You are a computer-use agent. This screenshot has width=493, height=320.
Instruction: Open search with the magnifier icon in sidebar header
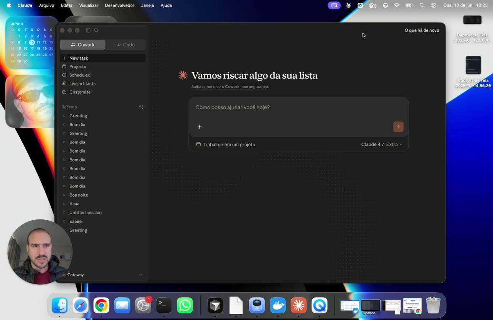[x=96, y=30]
